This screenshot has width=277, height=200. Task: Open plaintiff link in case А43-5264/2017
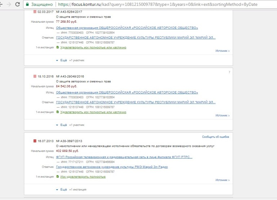pos(127,28)
